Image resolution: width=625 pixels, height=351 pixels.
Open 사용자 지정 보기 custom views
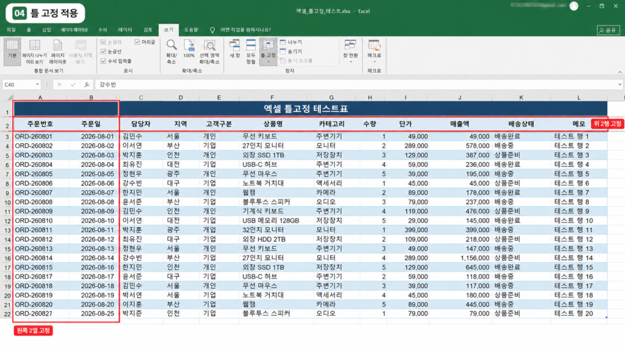click(x=81, y=52)
